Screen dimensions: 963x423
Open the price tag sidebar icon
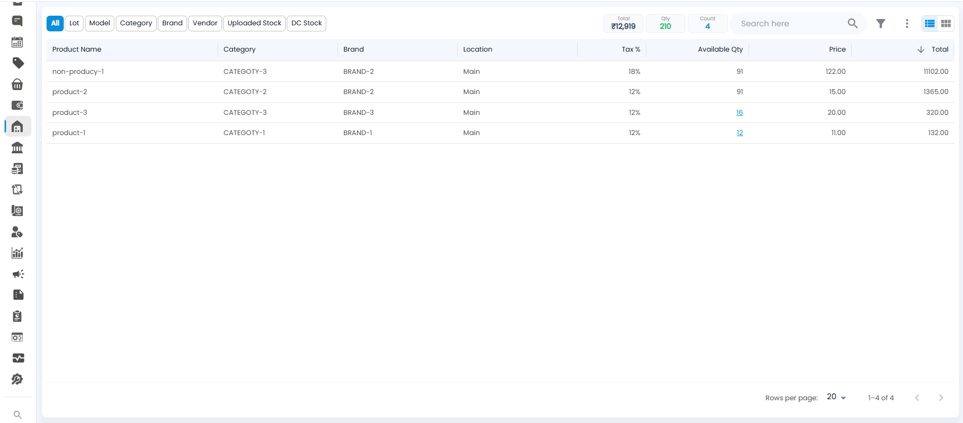pyautogui.click(x=18, y=63)
